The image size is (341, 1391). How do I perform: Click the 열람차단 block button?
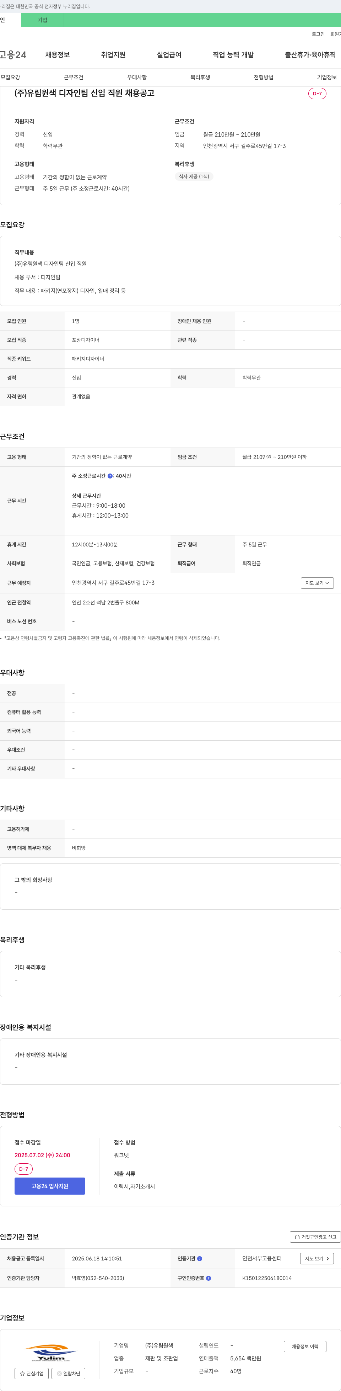click(x=69, y=1373)
